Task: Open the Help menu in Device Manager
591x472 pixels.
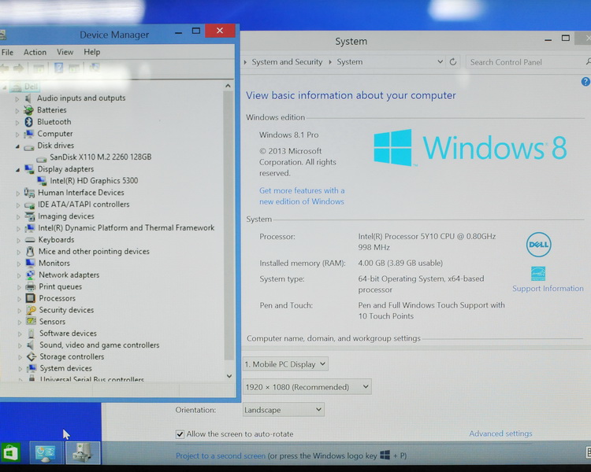Action: tap(92, 52)
